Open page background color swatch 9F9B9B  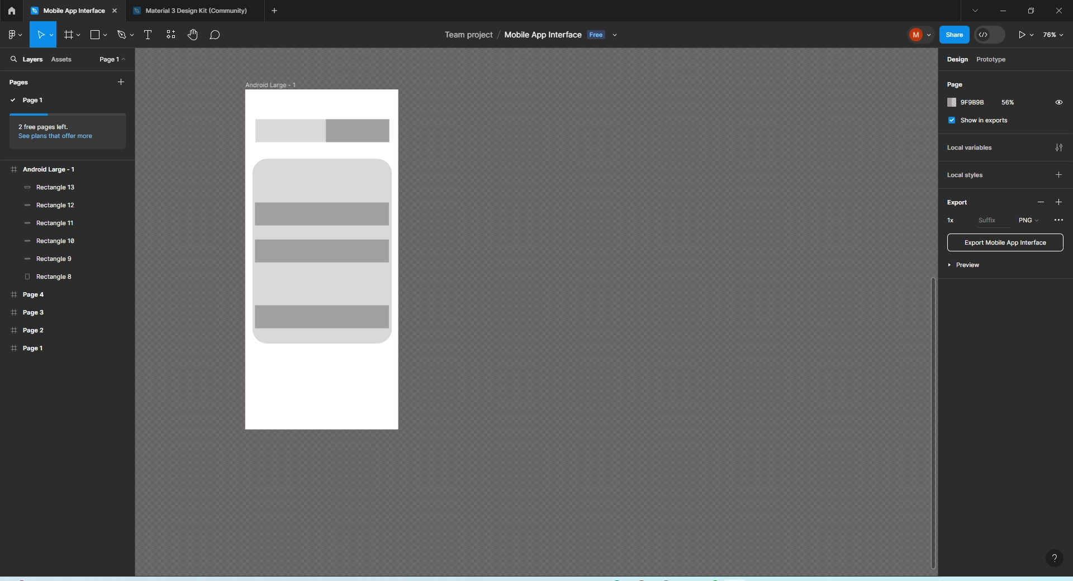tap(951, 102)
